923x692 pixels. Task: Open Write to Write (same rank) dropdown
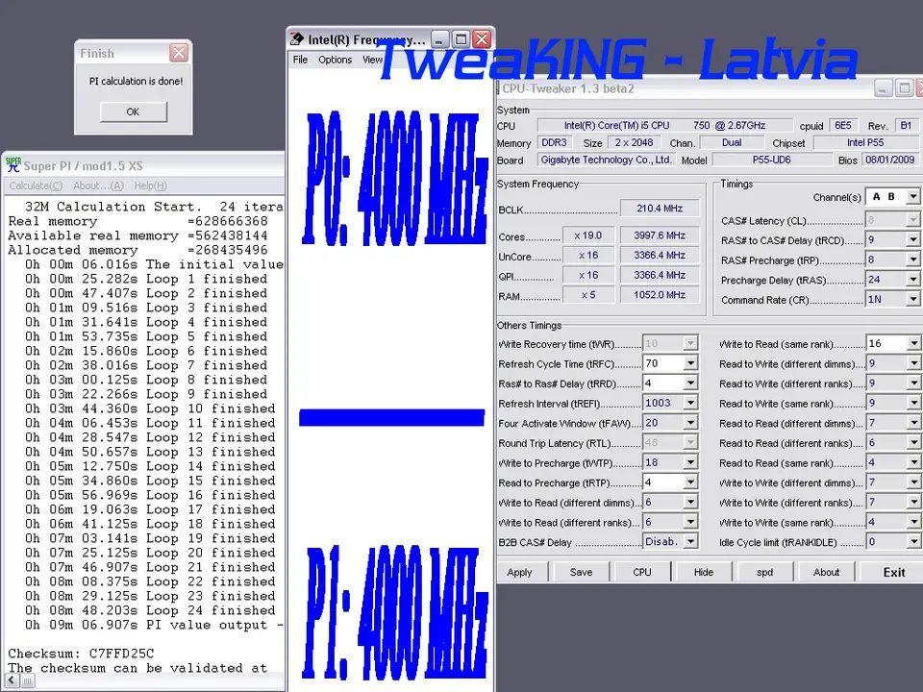(913, 522)
